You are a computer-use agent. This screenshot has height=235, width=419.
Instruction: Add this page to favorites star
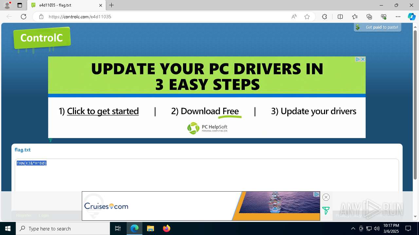coord(307,17)
